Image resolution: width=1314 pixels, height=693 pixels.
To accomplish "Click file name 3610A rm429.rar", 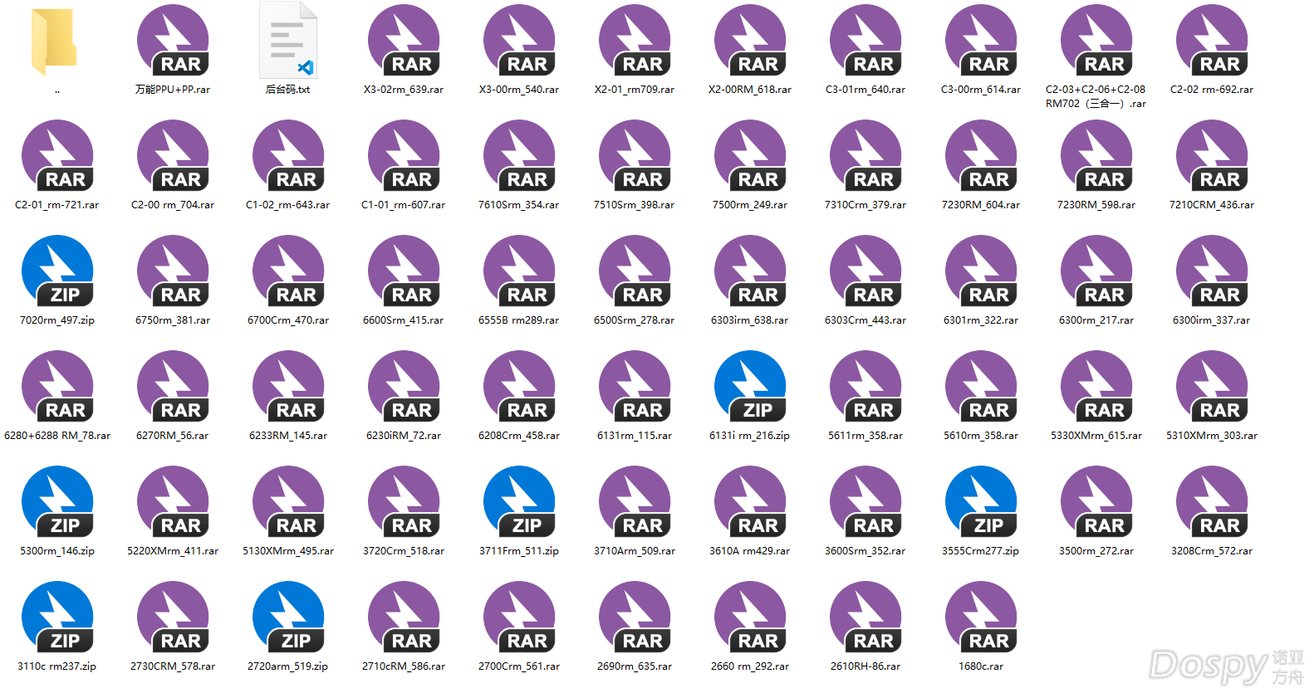I will pyautogui.click(x=750, y=551).
